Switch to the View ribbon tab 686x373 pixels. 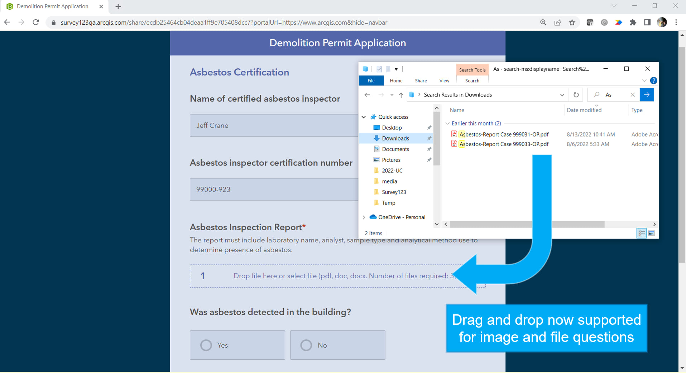click(443, 80)
